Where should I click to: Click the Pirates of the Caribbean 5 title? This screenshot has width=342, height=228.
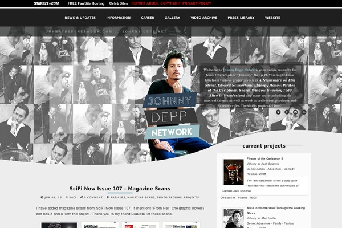pyautogui.click(x=264, y=158)
